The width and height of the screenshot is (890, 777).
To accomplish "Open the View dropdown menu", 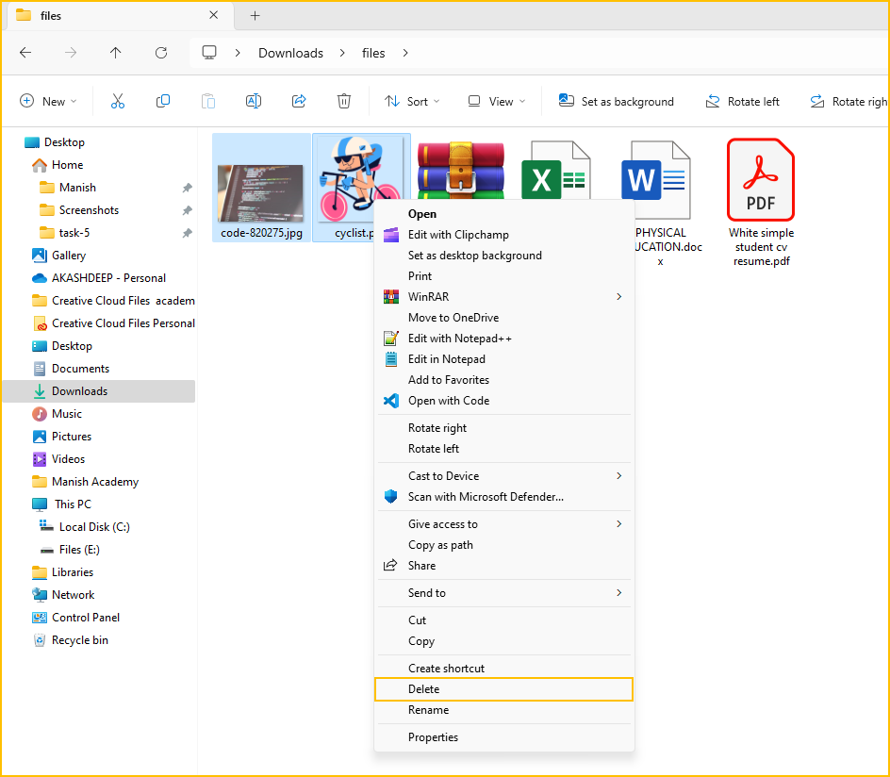I will [x=497, y=102].
